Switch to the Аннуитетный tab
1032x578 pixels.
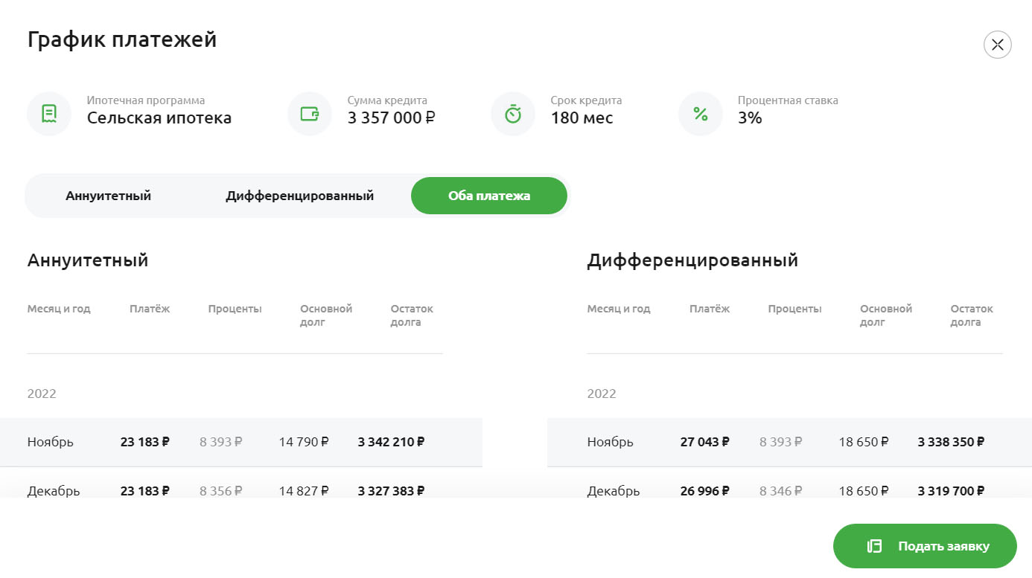pyautogui.click(x=109, y=196)
